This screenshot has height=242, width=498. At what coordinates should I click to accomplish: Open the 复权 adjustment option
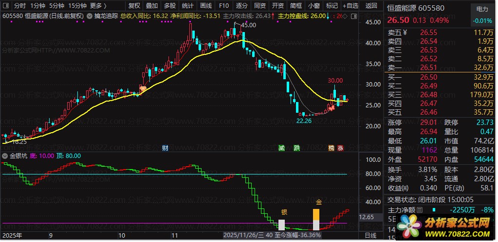[x=134, y=6]
